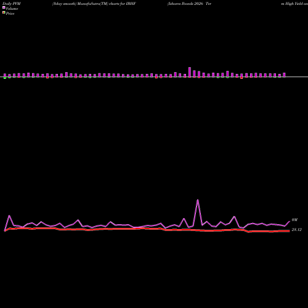Viewport: 308px width, 308px height.
Task: Click the Price legend color swatch
Action: pyautogui.click(x=4, y=12)
